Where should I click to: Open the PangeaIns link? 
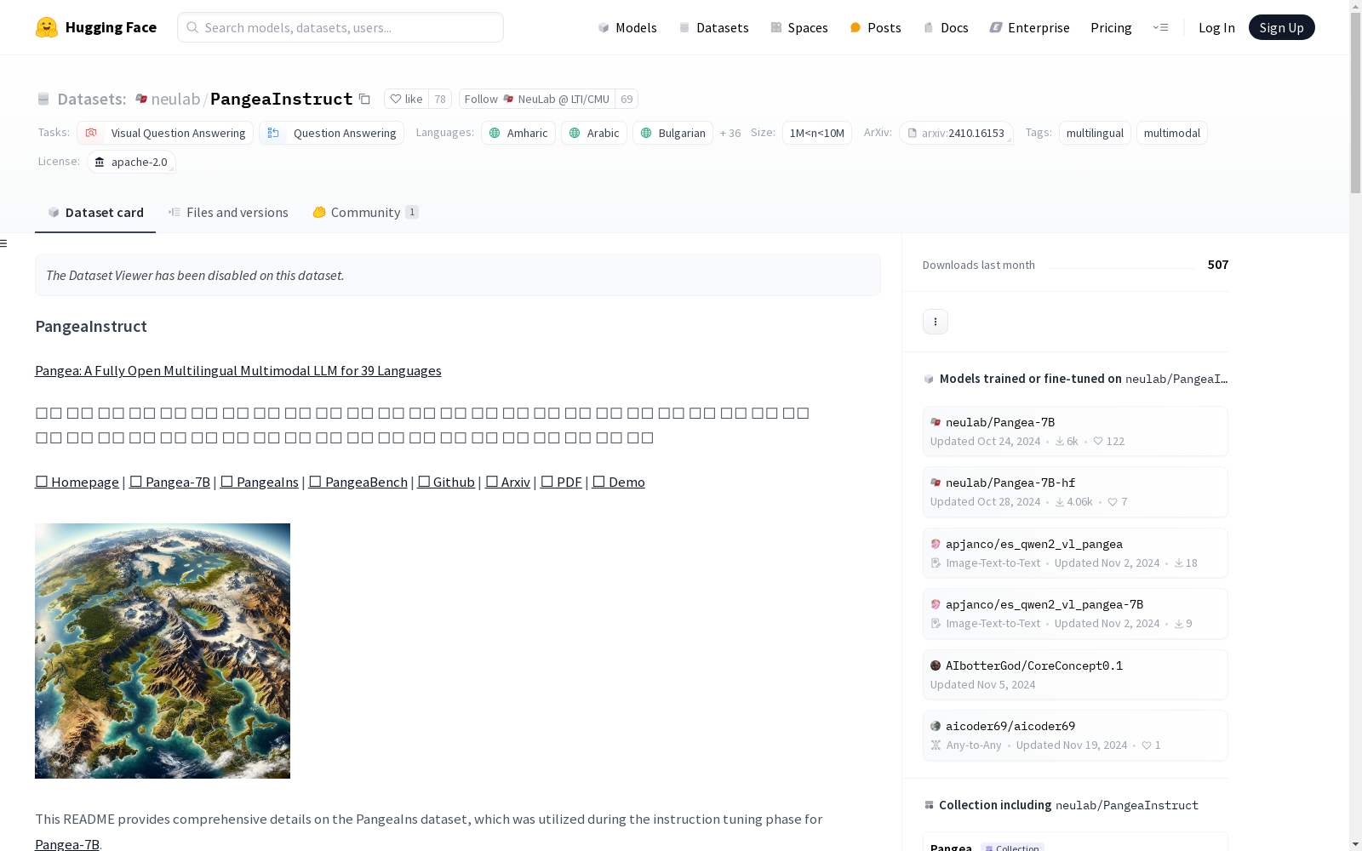tap(260, 482)
